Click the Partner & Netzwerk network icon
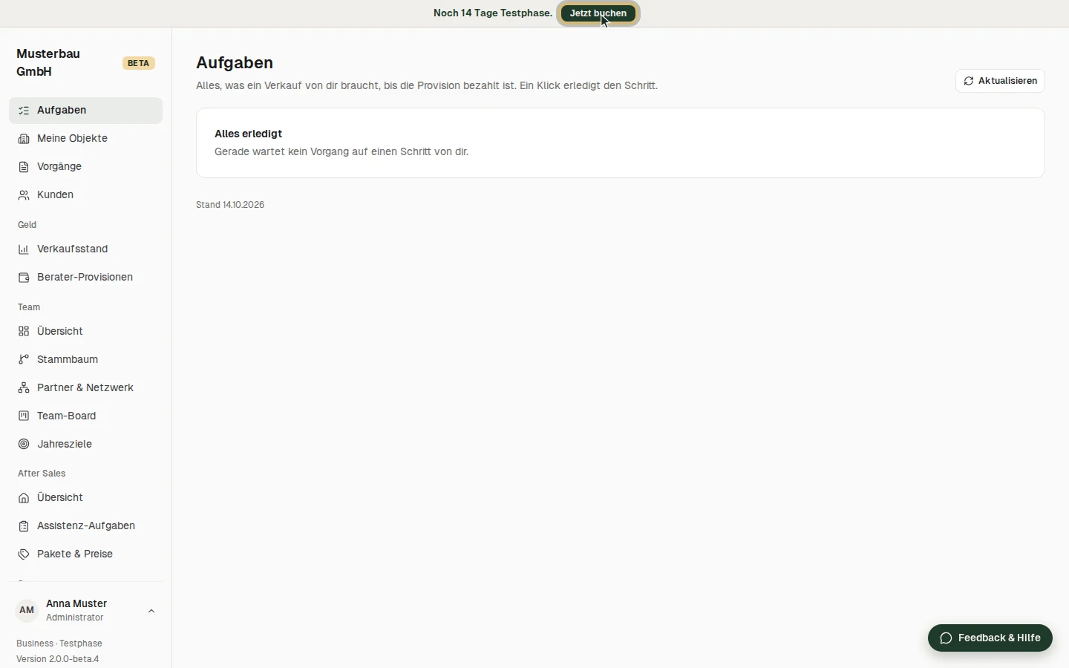The width and height of the screenshot is (1069, 668). coord(24,388)
